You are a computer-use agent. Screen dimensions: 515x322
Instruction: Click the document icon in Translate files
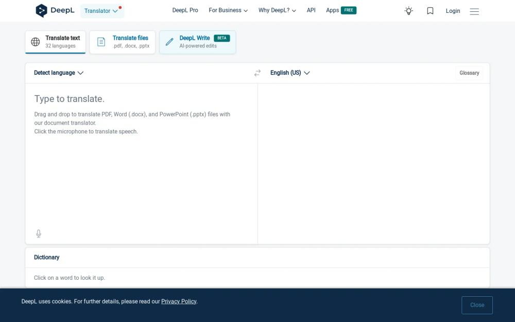coord(101,42)
